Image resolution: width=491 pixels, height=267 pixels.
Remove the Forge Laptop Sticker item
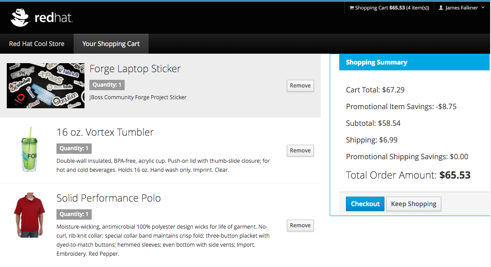[300, 86]
